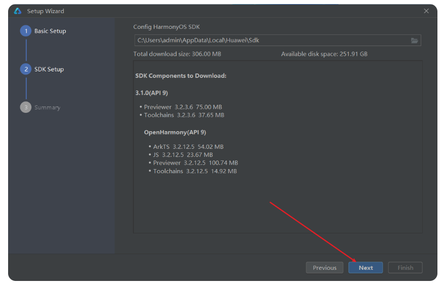This screenshot has height=285, width=443.
Task: Click the SDK Setup step label
Action: pyautogui.click(x=49, y=69)
